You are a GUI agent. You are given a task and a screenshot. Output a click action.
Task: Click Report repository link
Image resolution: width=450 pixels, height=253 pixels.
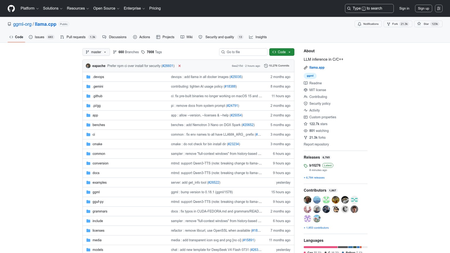click(x=316, y=144)
